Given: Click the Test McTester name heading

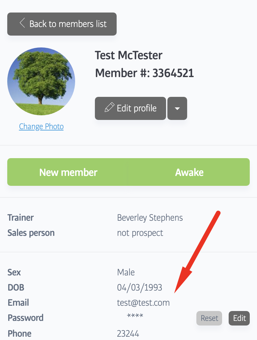Looking at the screenshot, I should click(x=128, y=55).
